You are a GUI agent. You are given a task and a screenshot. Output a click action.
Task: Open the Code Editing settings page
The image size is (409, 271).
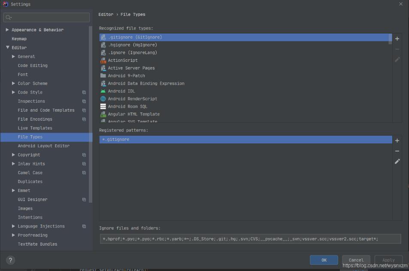33,66
